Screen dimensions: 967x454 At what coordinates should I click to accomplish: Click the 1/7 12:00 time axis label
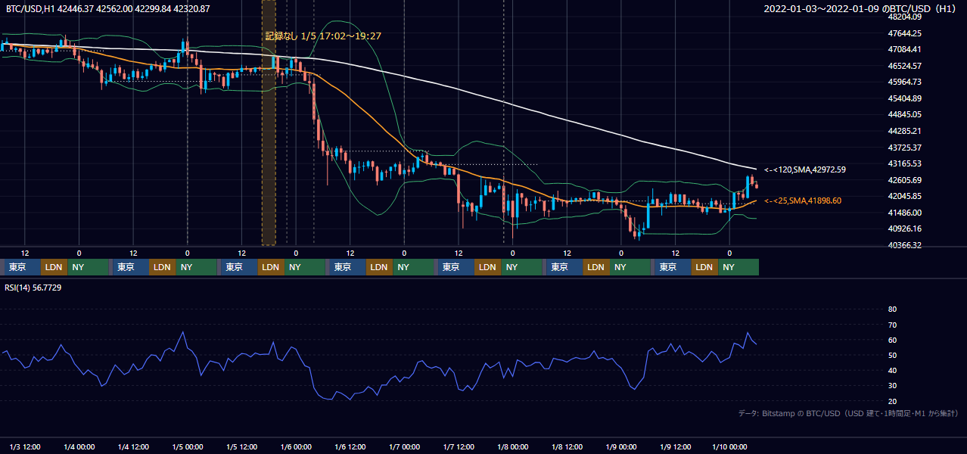(459, 446)
